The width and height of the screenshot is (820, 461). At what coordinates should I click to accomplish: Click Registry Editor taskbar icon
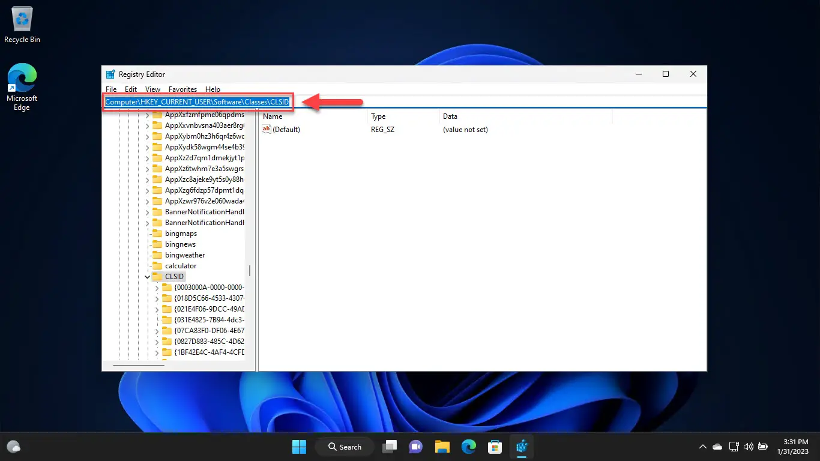(521, 447)
